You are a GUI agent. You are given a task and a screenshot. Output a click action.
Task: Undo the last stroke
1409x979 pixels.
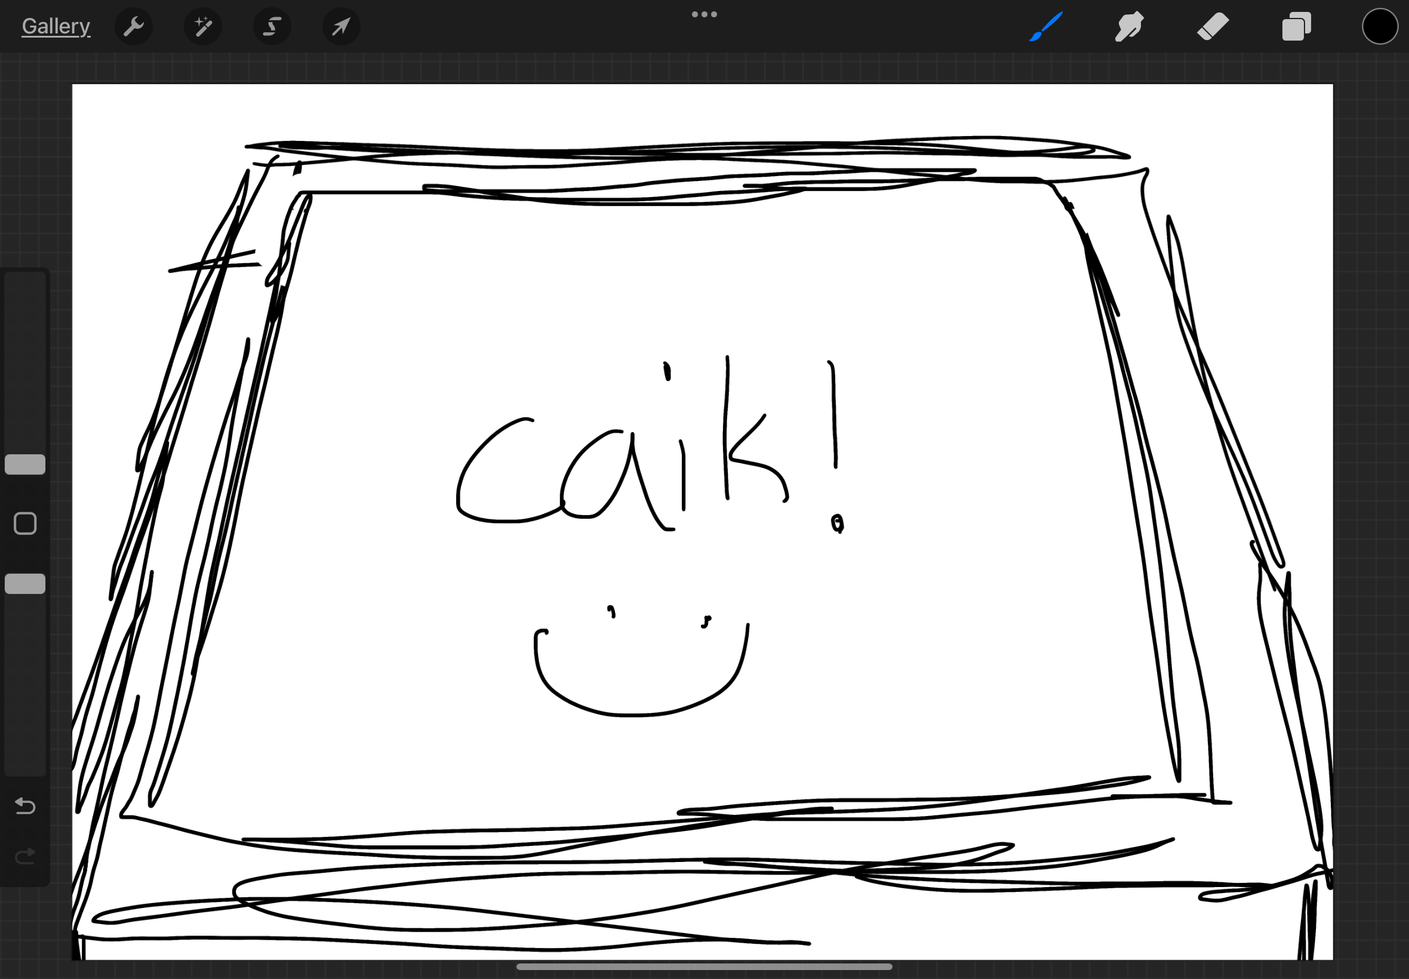tap(25, 805)
